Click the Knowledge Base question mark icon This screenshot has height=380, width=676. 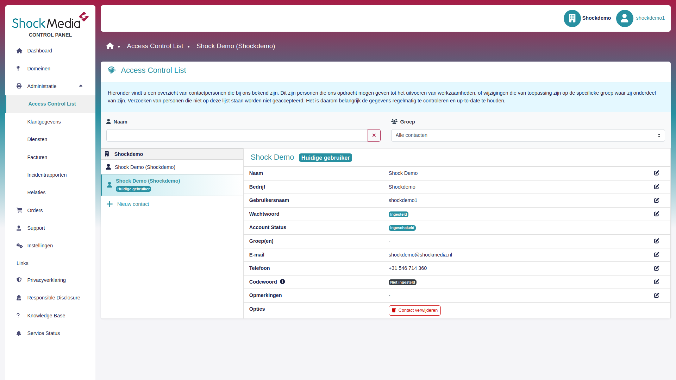[x=18, y=315]
